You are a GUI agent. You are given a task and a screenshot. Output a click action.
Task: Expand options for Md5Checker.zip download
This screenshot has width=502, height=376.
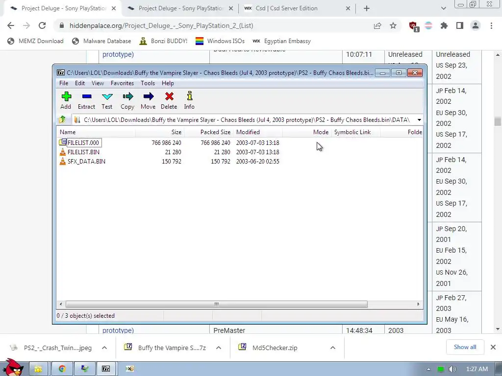[x=333, y=348]
